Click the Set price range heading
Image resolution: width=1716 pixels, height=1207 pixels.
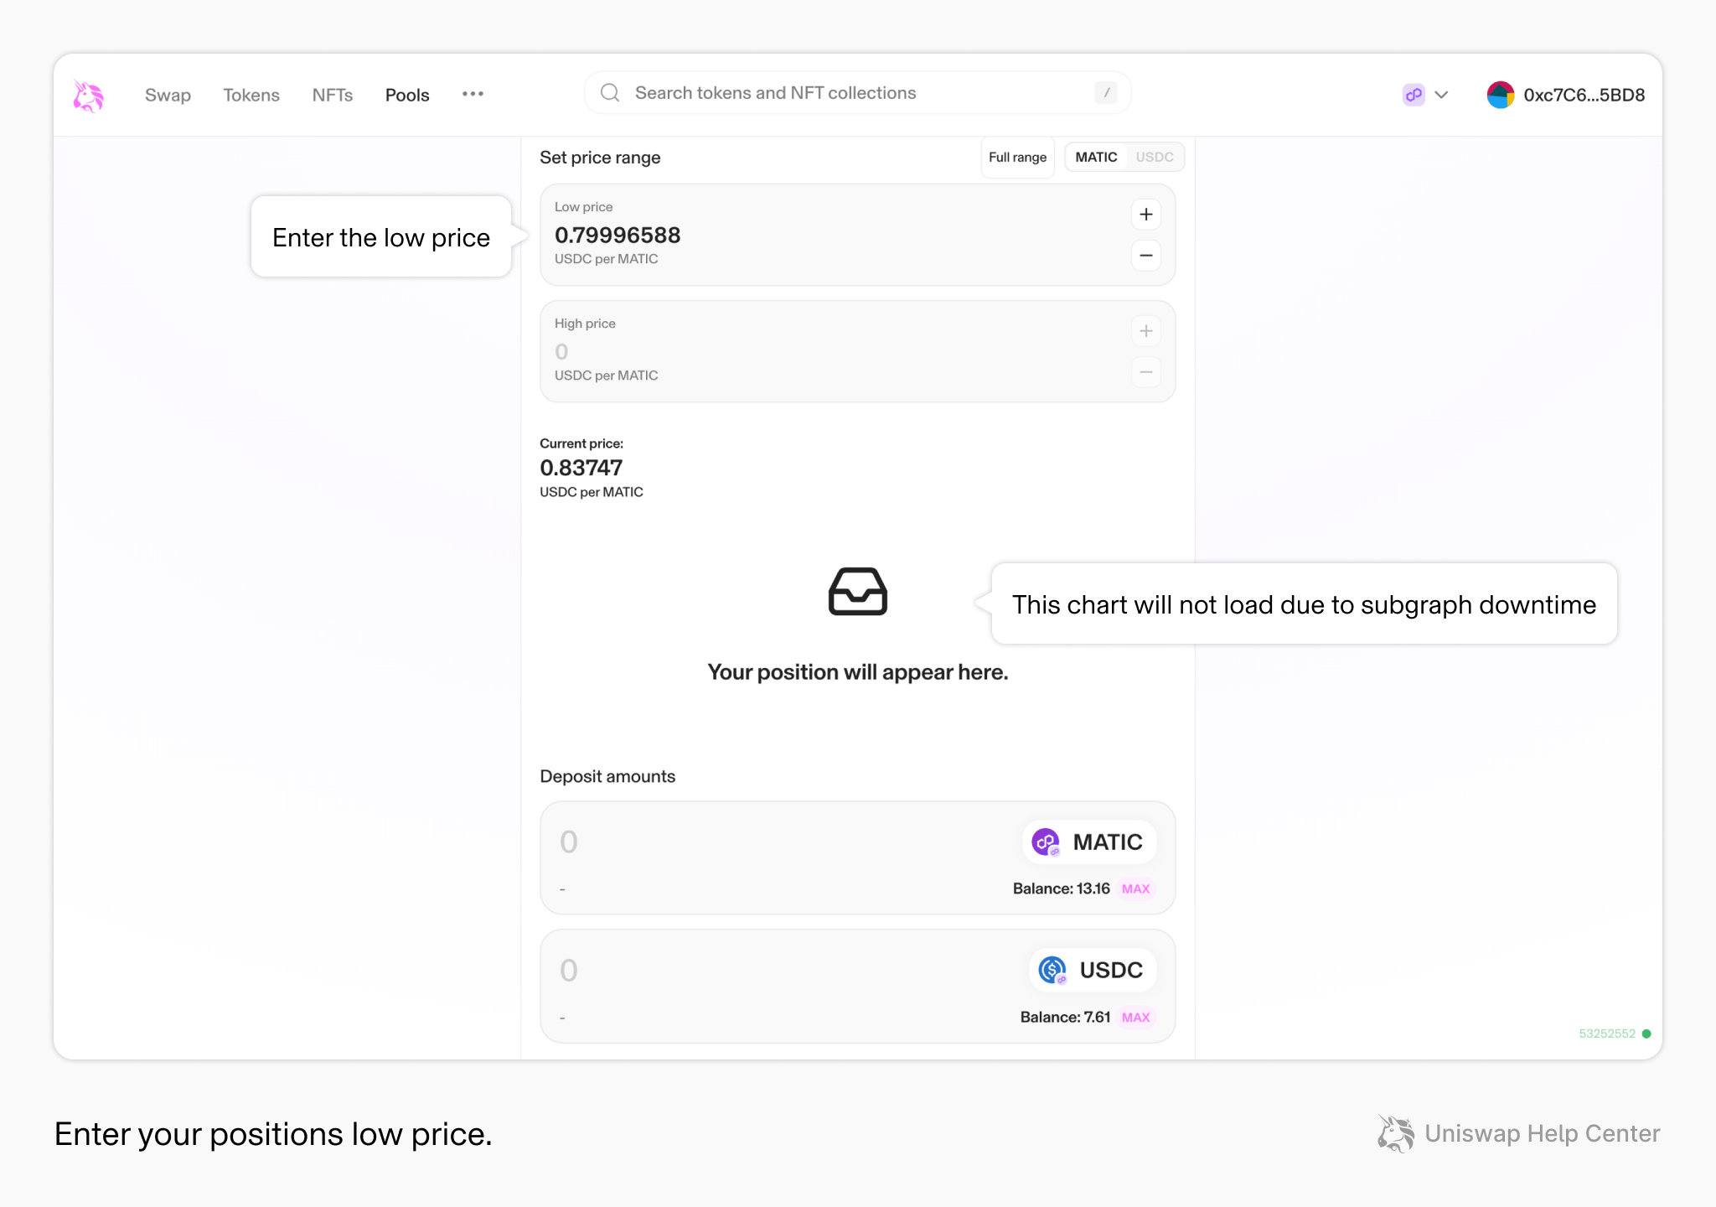point(600,158)
